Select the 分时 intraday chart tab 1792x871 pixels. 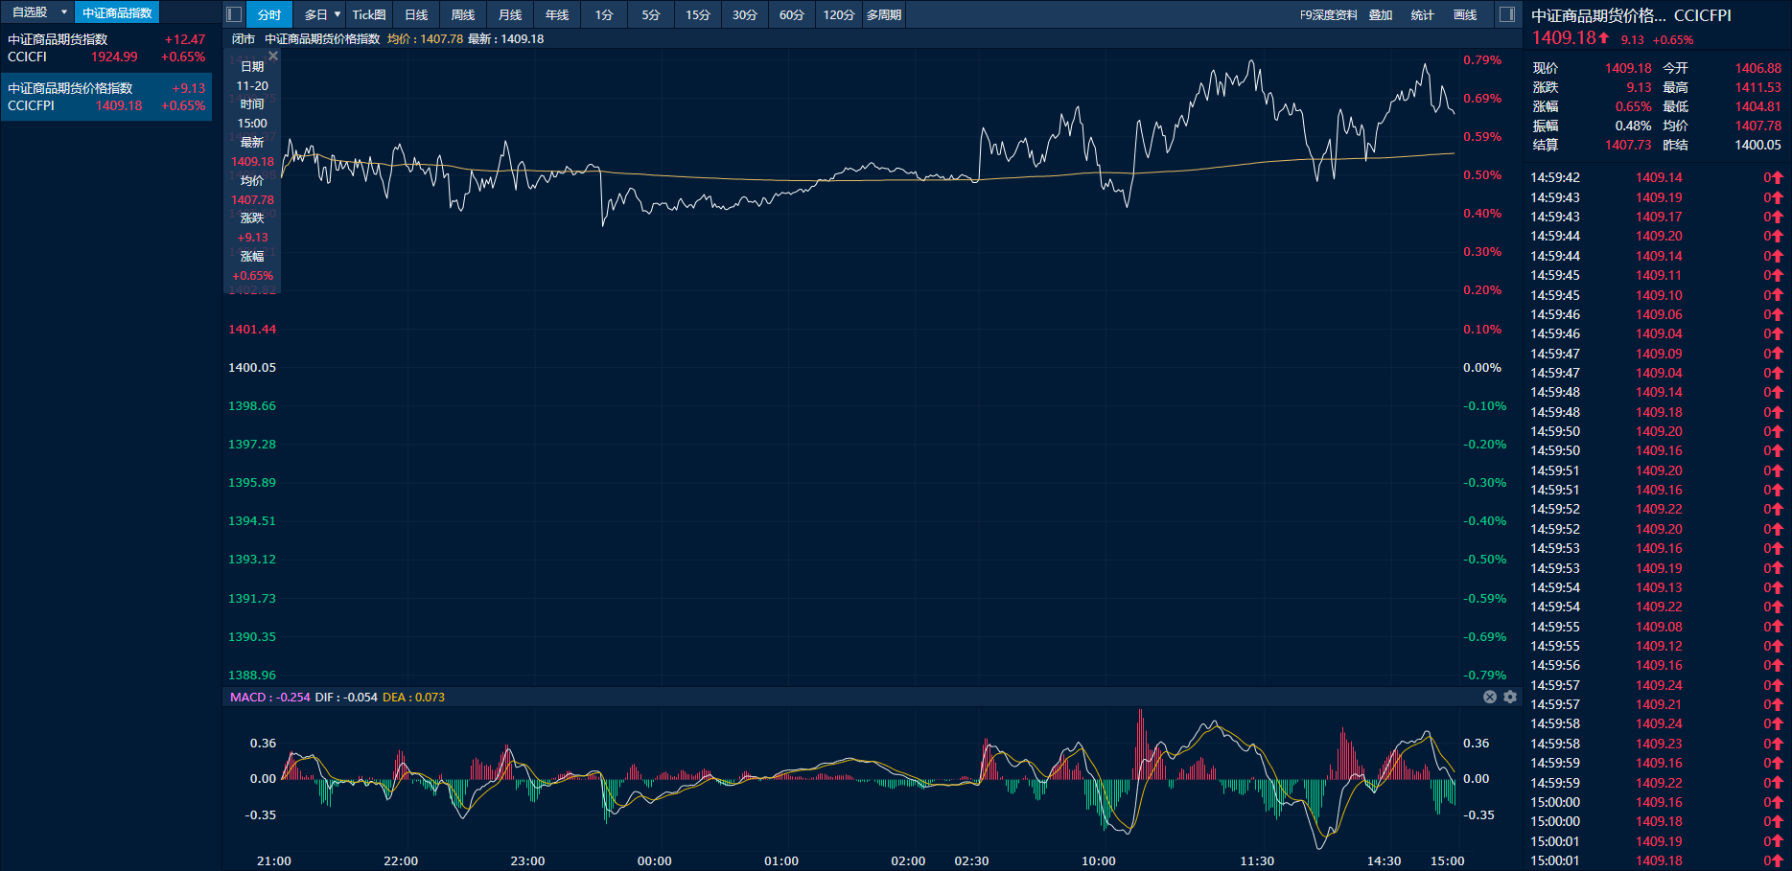pos(269,14)
